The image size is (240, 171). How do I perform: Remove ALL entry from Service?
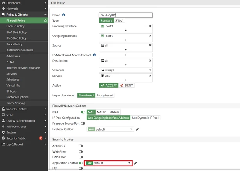[x=150, y=76]
